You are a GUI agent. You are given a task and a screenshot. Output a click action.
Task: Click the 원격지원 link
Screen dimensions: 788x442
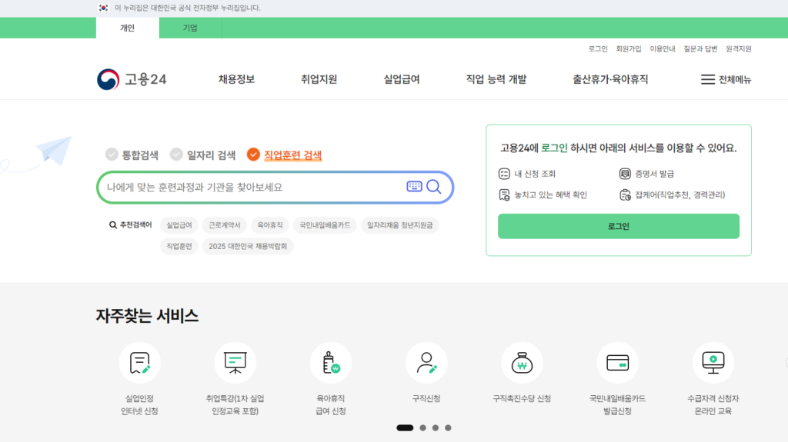(x=739, y=48)
